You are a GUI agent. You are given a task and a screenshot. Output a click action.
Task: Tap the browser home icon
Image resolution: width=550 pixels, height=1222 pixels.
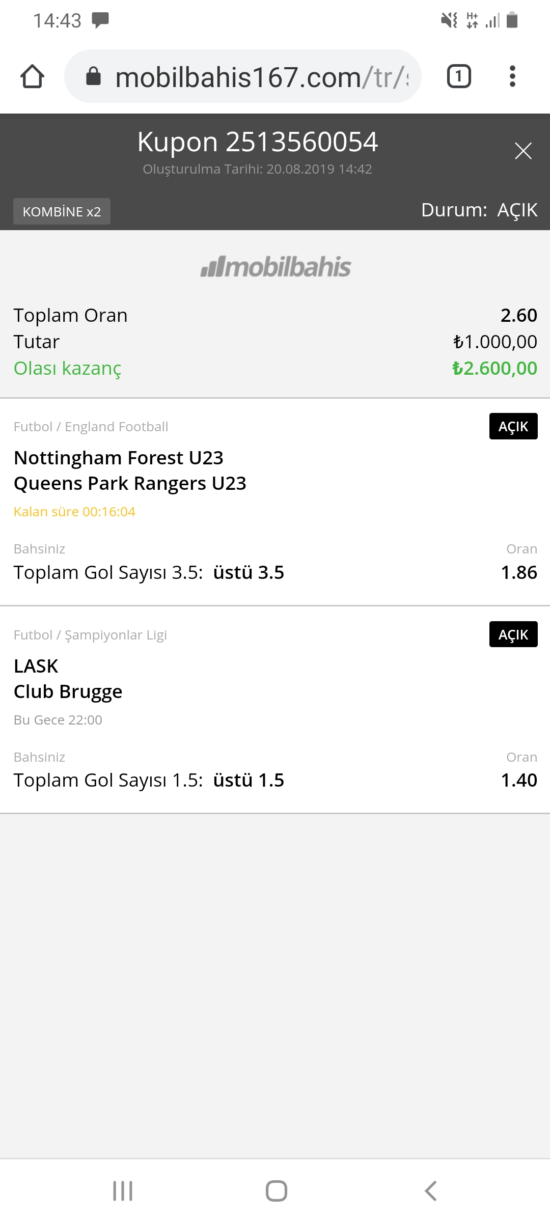pos(32,76)
